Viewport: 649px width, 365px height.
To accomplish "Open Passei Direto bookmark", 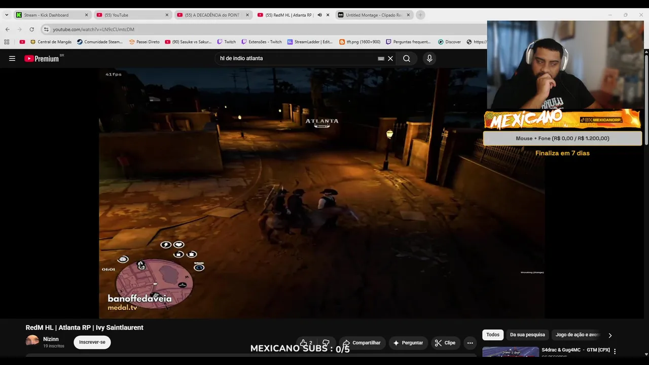I will (145, 42).
